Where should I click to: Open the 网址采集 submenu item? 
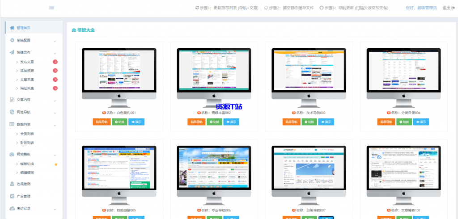pos(27,88)
